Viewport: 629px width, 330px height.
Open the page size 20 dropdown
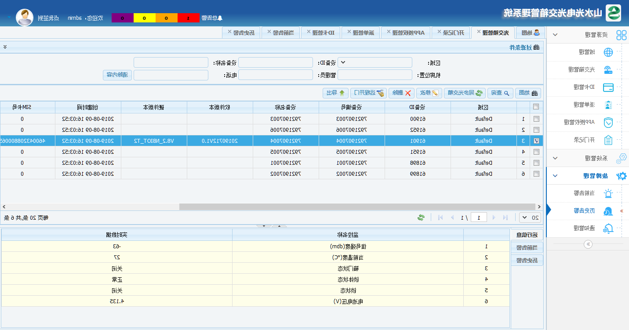531,218
